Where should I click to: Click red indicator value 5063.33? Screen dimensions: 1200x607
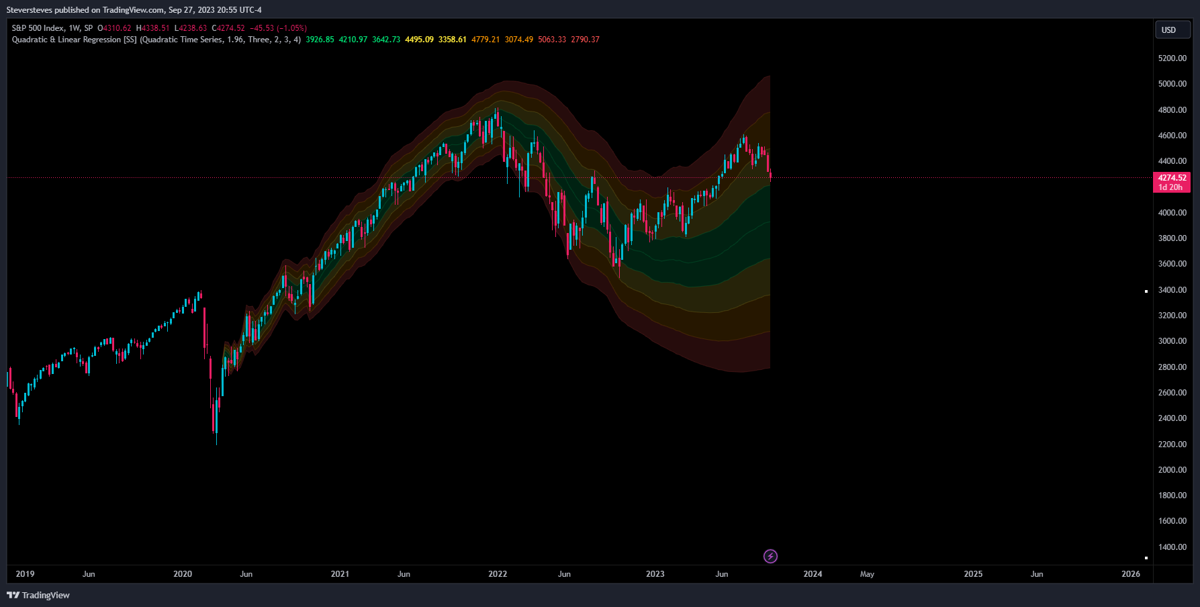tap(552, 40)
